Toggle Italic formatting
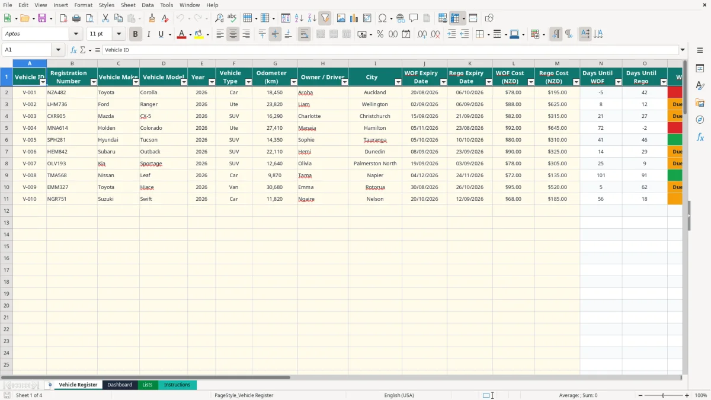 point(148,34)
